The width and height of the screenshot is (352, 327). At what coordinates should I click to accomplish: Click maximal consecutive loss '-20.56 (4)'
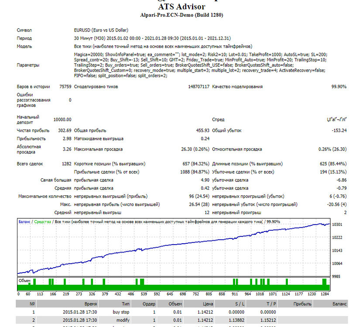(337, 204)
